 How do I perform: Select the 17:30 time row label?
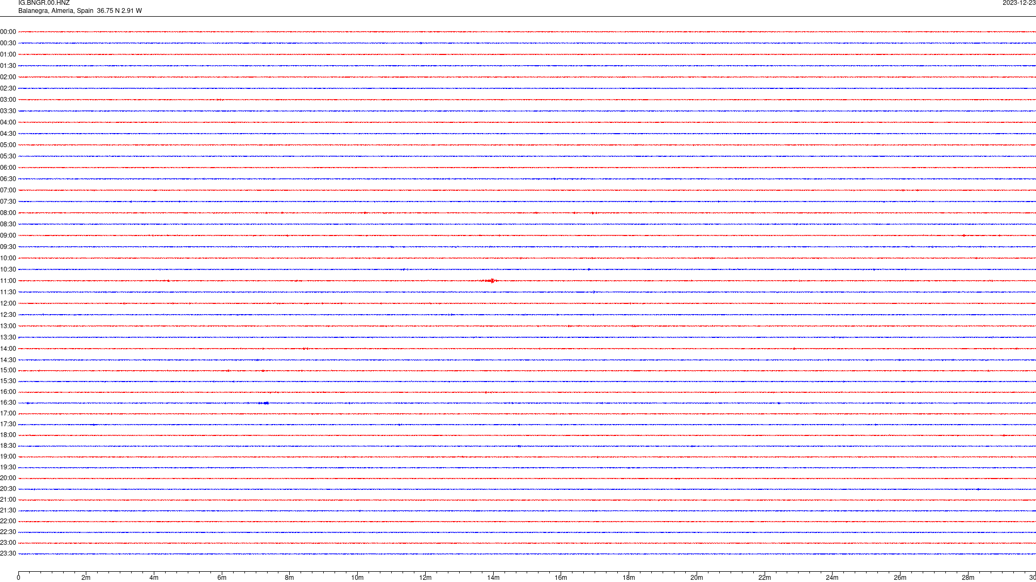click(x=8, y=424)
